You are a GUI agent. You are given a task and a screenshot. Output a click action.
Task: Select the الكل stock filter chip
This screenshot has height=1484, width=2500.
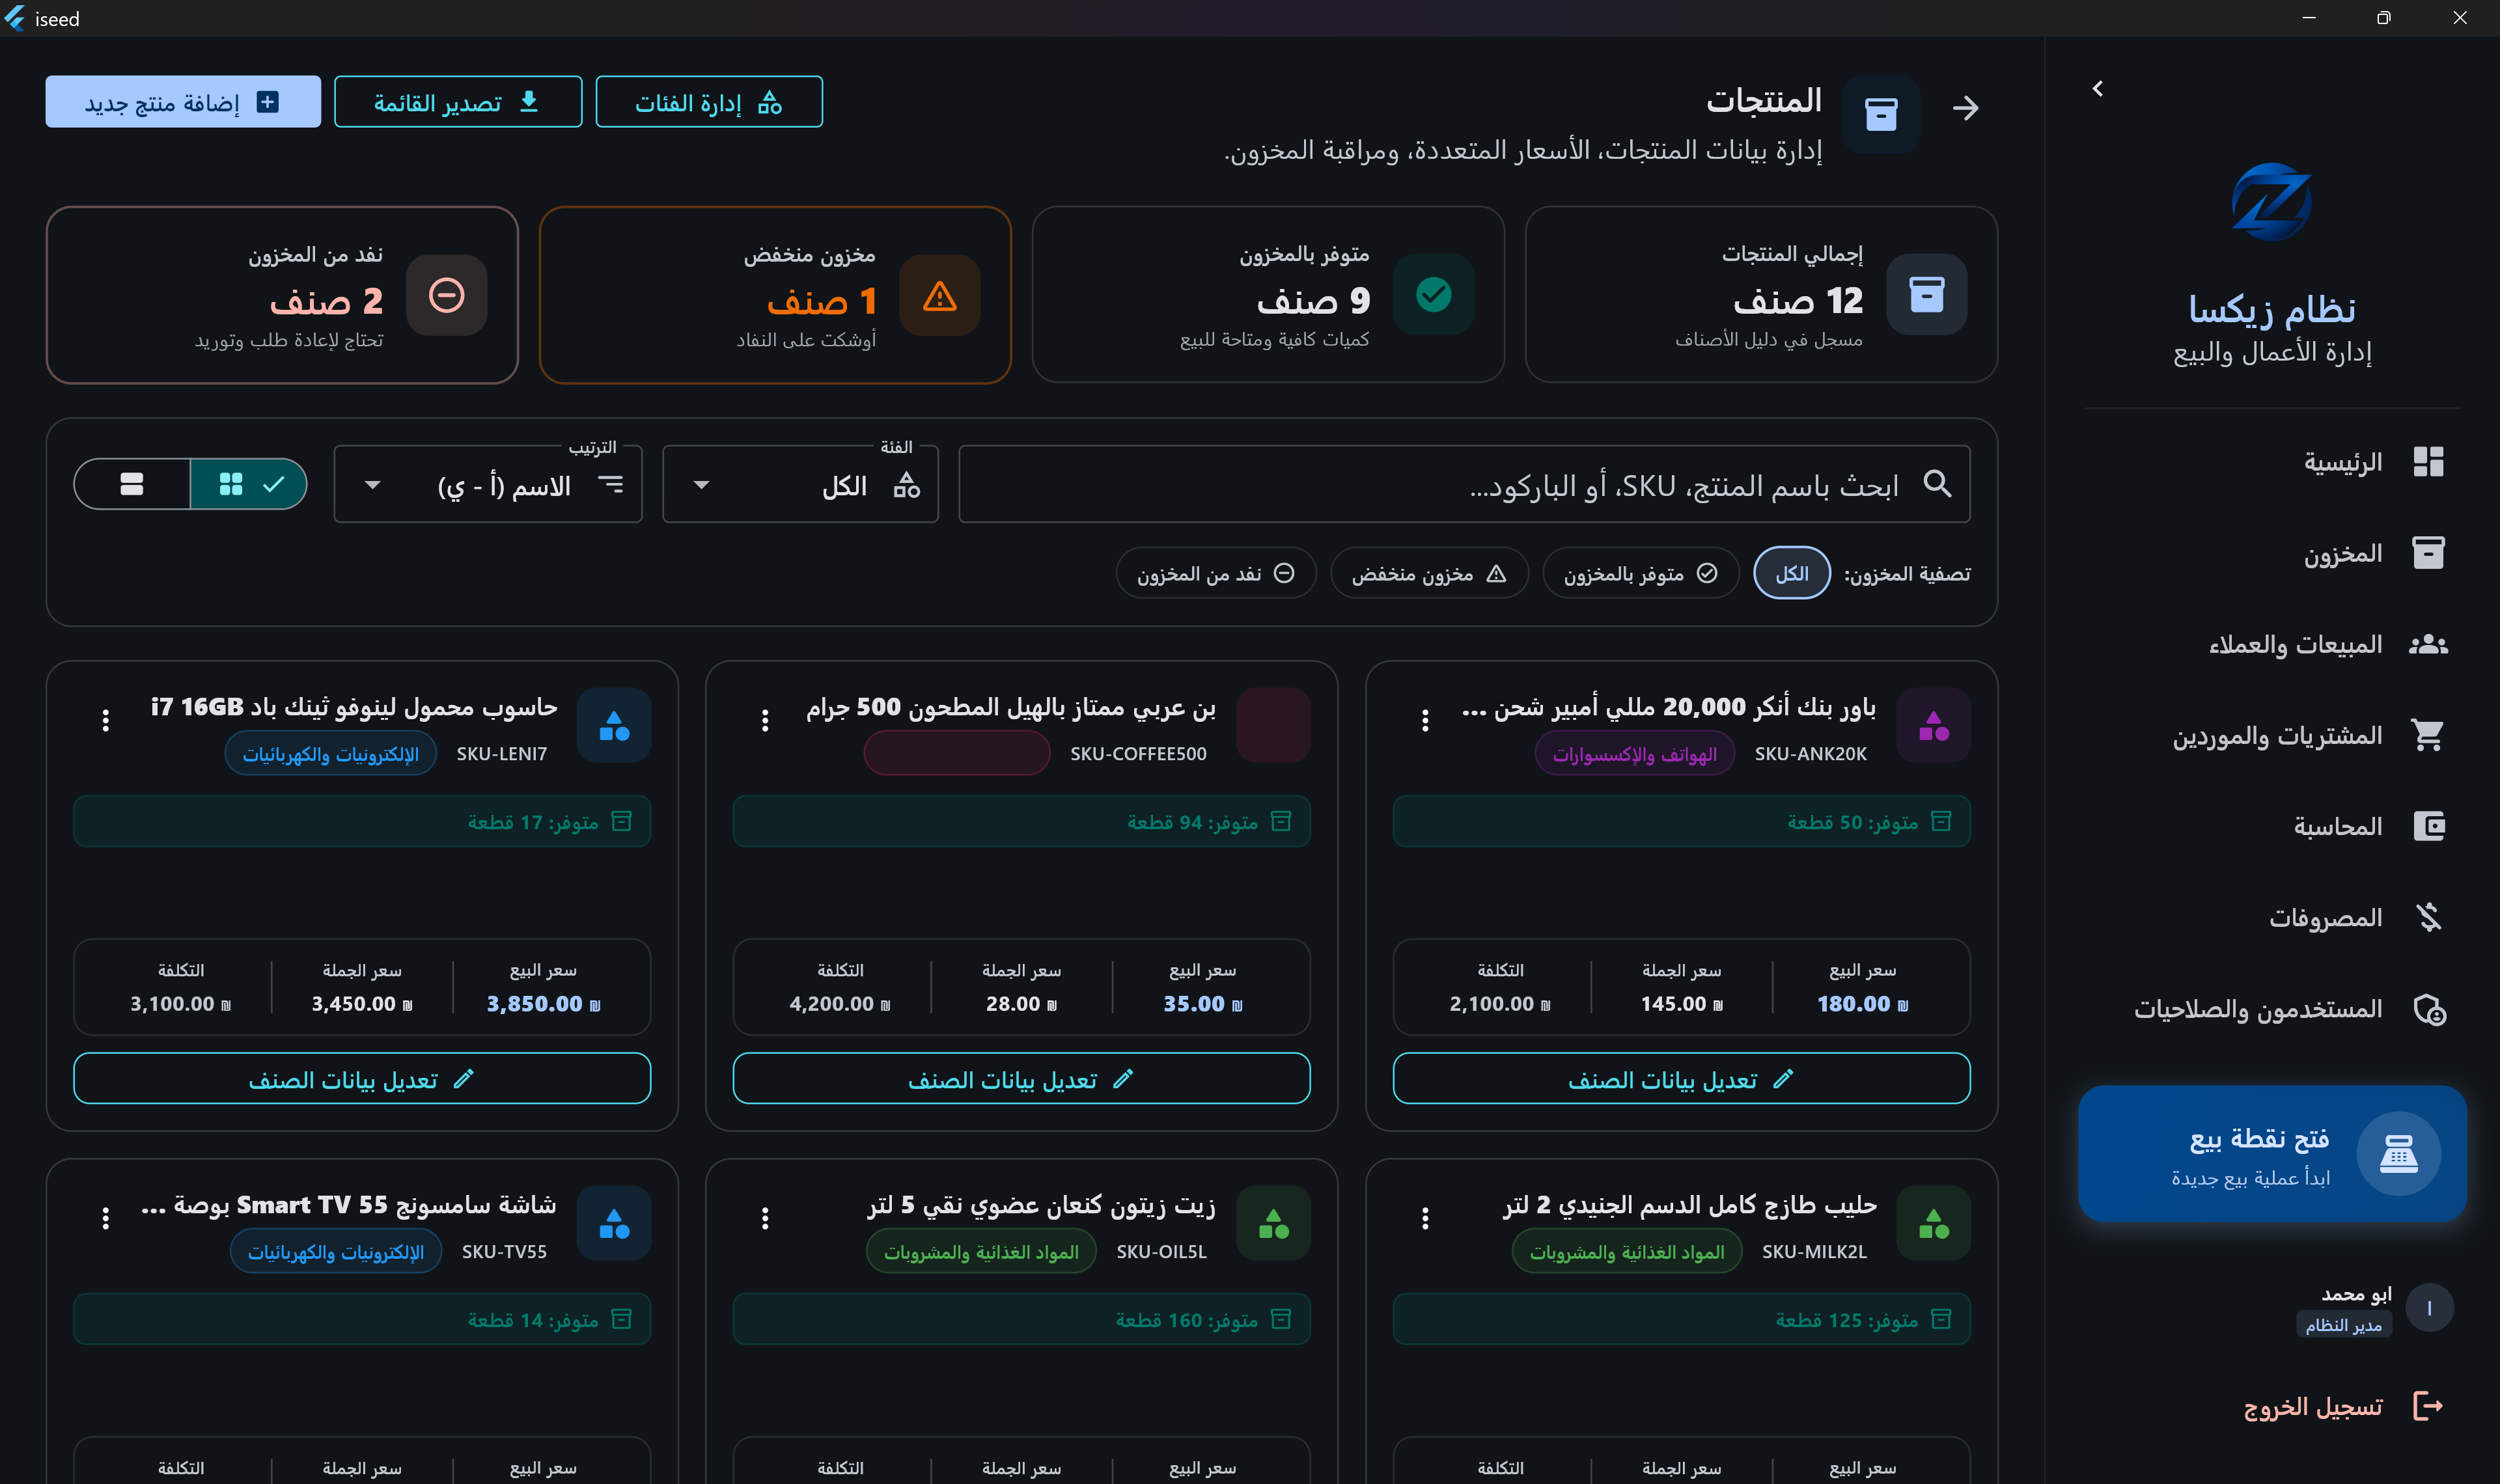(x=1791, y=573)
